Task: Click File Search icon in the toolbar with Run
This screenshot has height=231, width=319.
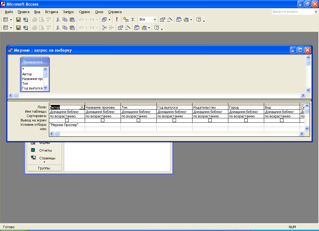Action: click(26, 20)
